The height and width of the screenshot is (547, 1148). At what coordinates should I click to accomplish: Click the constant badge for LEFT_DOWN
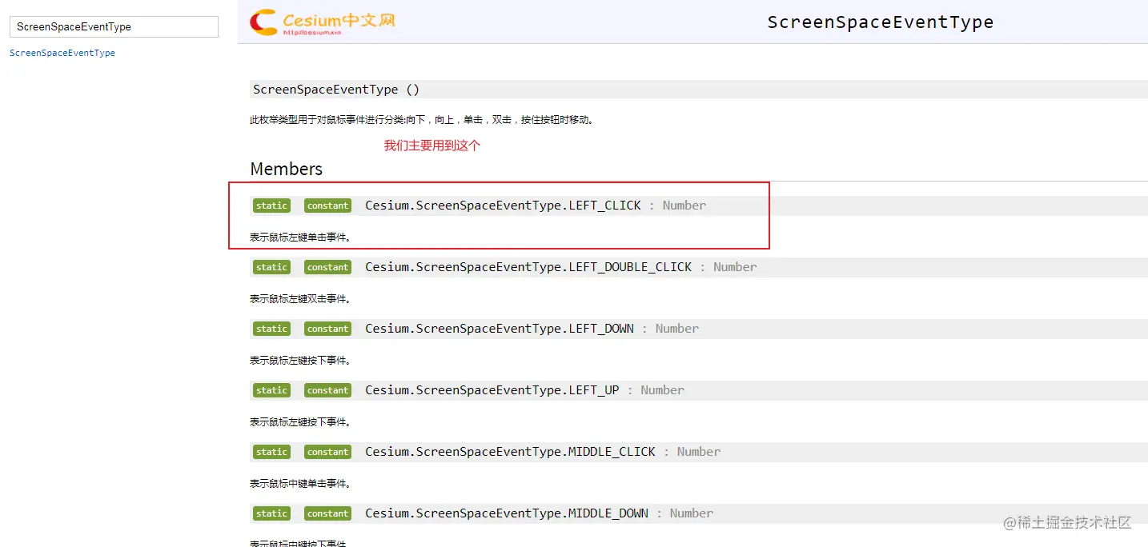[x=327, y=329]
